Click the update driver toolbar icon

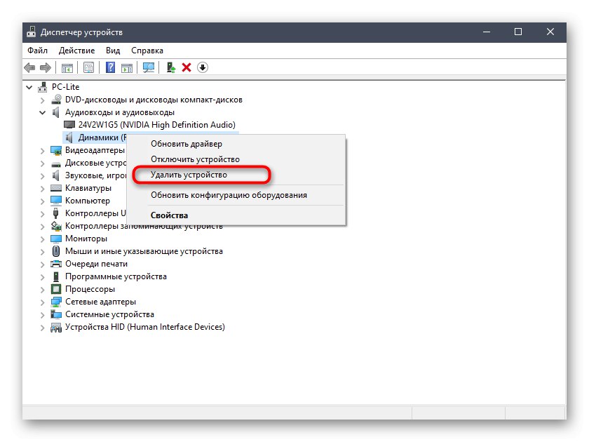point(171,67)
